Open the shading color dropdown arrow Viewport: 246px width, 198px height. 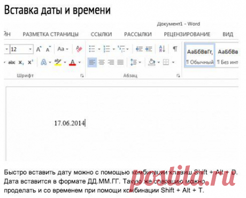(x=158, y=62)
